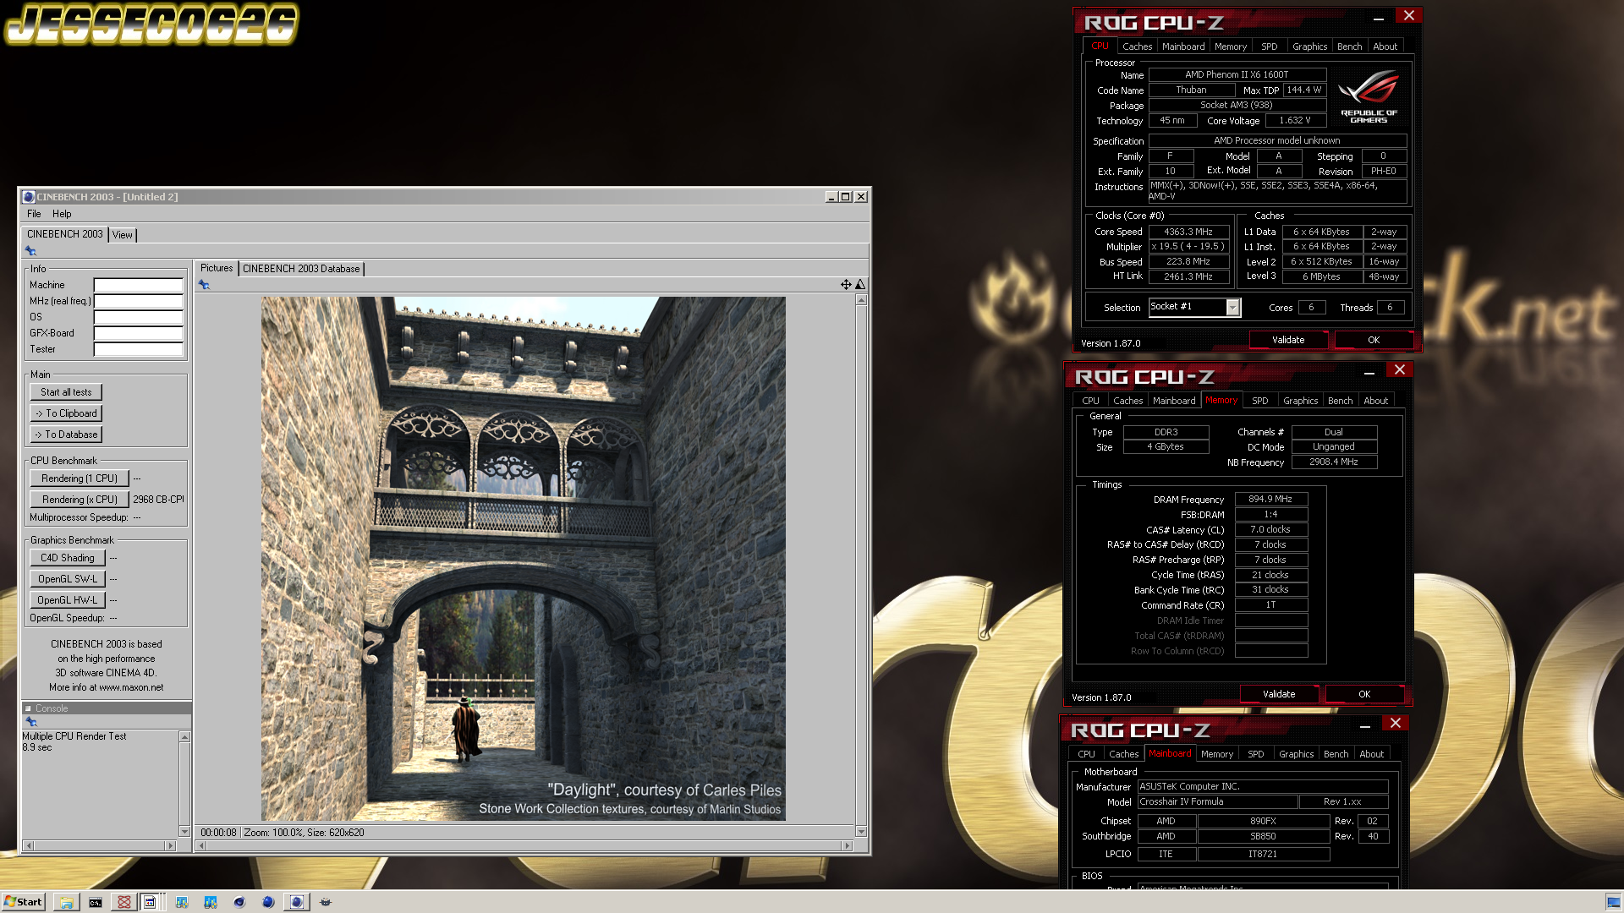
Task: Open the CINEBENCH 2003 Database tab
Action: [301, 269]
